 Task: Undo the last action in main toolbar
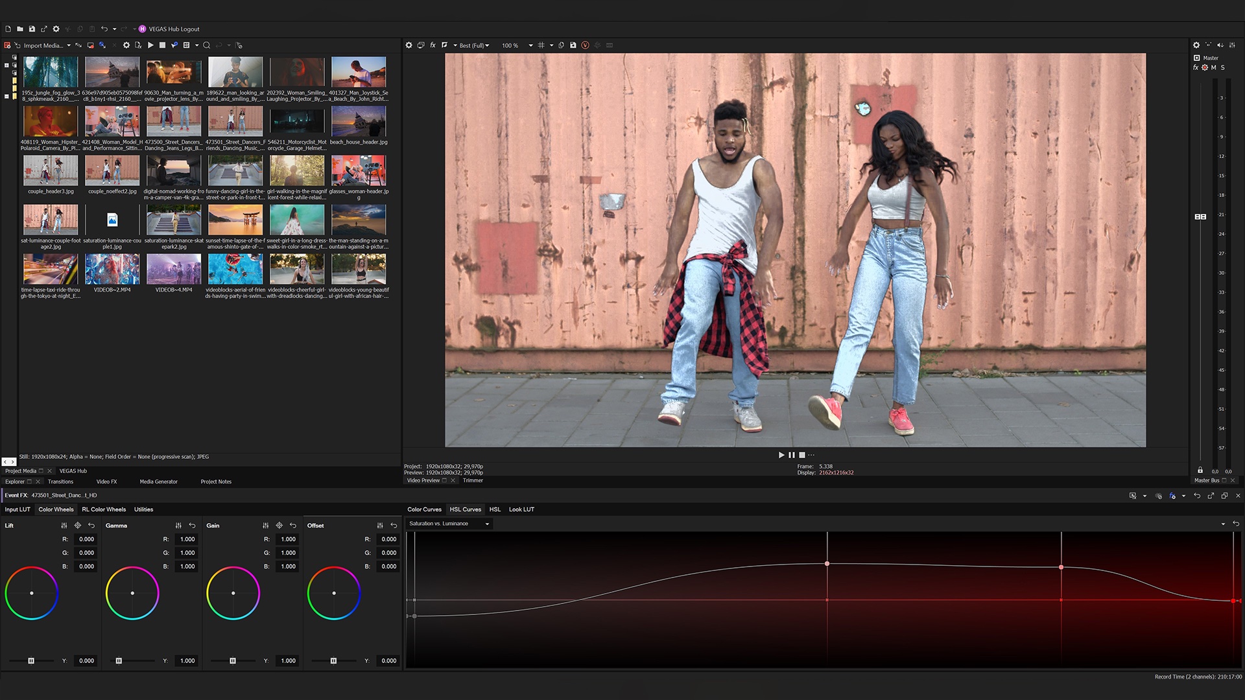(x=104, y=29)
